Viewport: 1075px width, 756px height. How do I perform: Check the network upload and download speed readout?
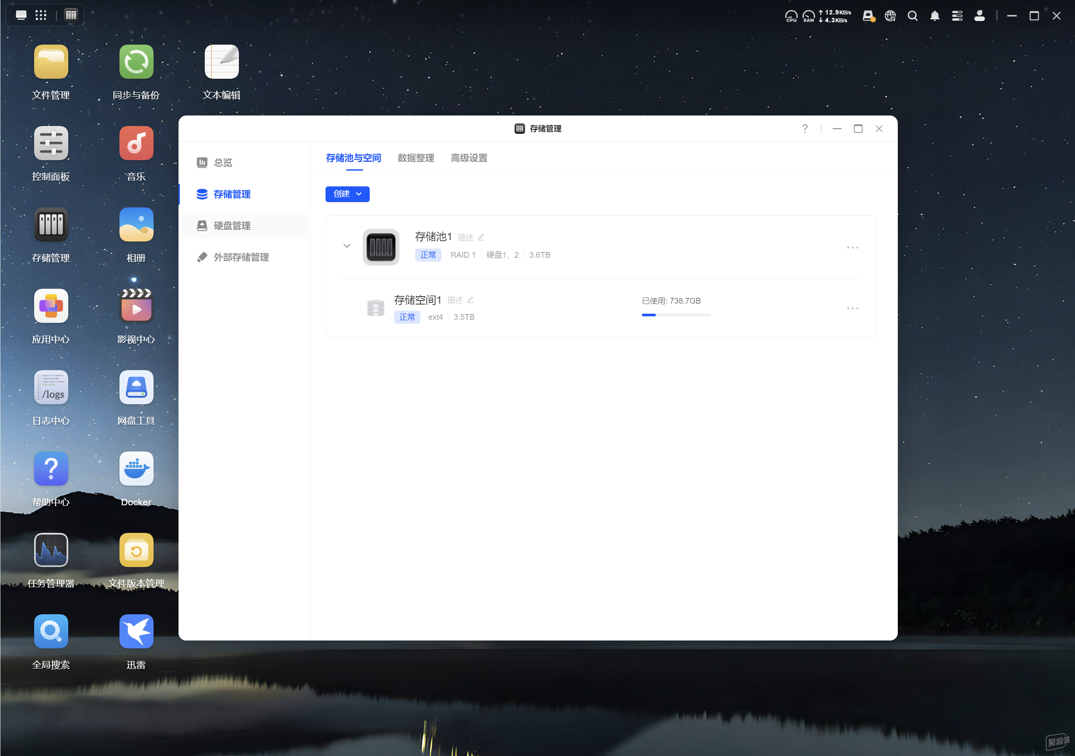pyautogui.click(x=835, y=16)
